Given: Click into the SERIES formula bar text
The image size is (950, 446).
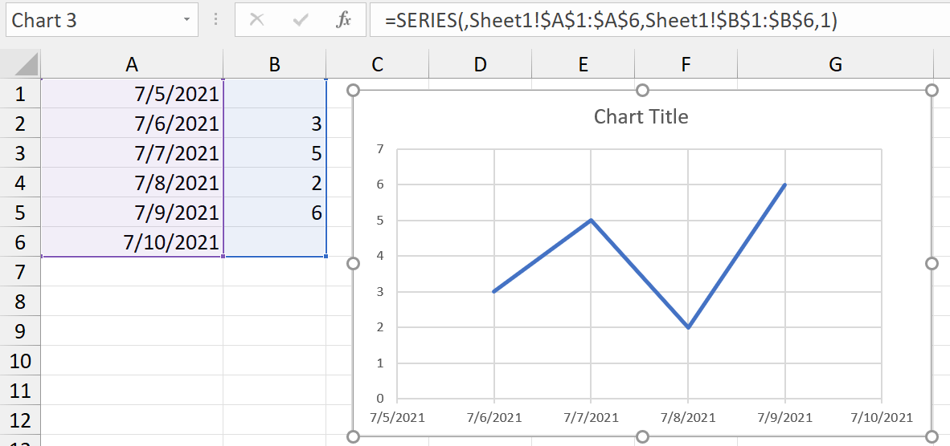Looking at the screenshot, I should (x=611, y=22).
